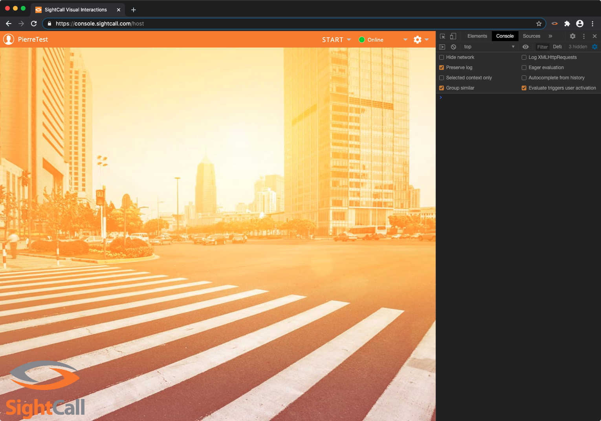This screenshot has width=601, height=421.
Task: Bookmark page with the star icon
Action: click(x=539, y=24)
